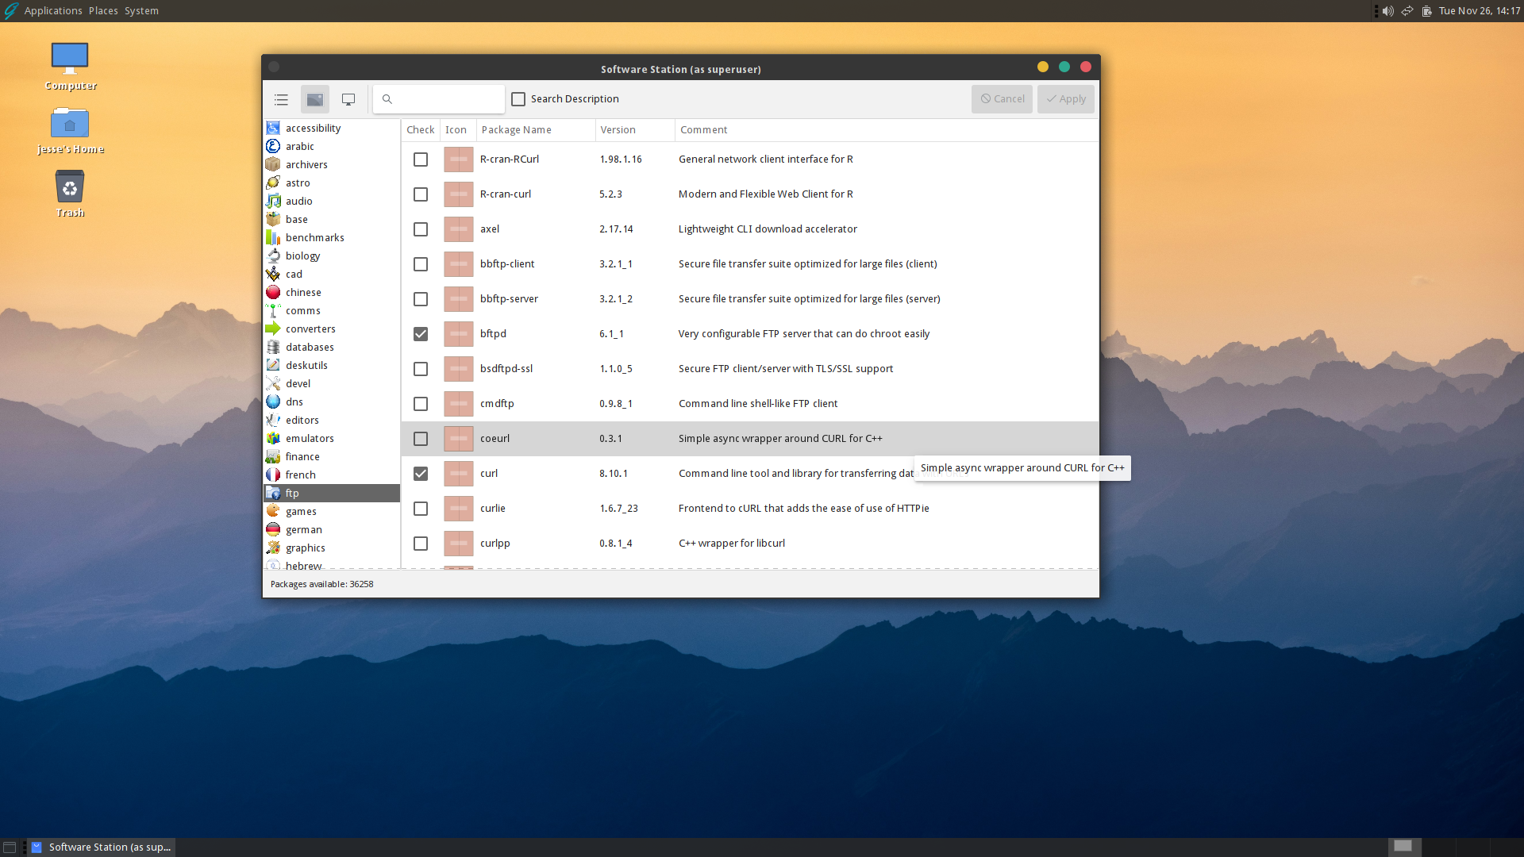Uncheck the curl package checkbox
Viewport: 1524px width, 857px height.
click(421, 474)
